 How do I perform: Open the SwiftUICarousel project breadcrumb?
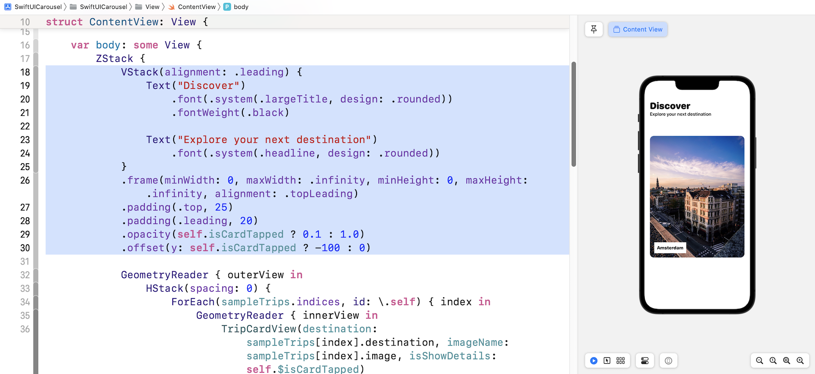pos(33,7)
